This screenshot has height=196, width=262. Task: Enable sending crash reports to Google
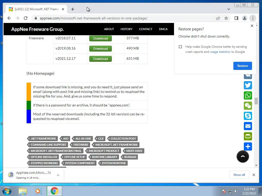(180, 47)
